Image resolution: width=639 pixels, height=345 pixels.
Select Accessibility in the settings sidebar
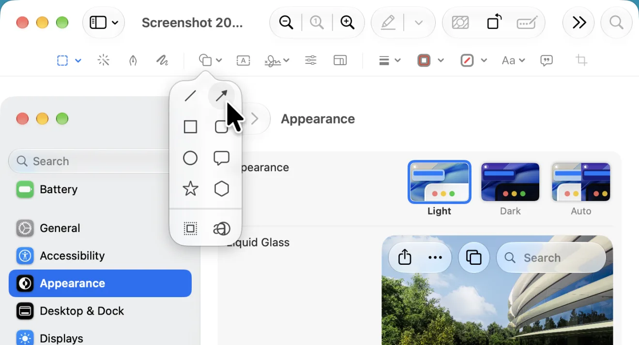100,256
